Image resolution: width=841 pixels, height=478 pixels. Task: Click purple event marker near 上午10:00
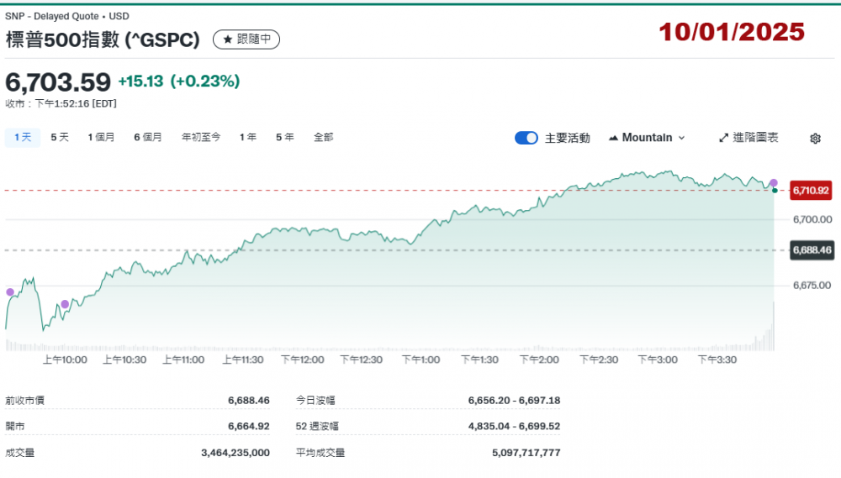pos(65,304)
